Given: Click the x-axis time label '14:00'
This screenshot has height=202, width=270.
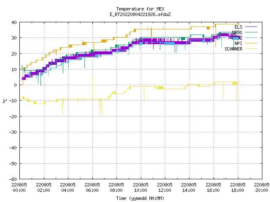Looking at the screenshot, I should point(189,190).
